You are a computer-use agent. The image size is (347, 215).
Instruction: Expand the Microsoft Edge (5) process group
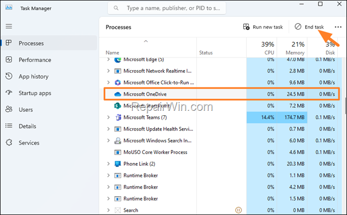108,59
